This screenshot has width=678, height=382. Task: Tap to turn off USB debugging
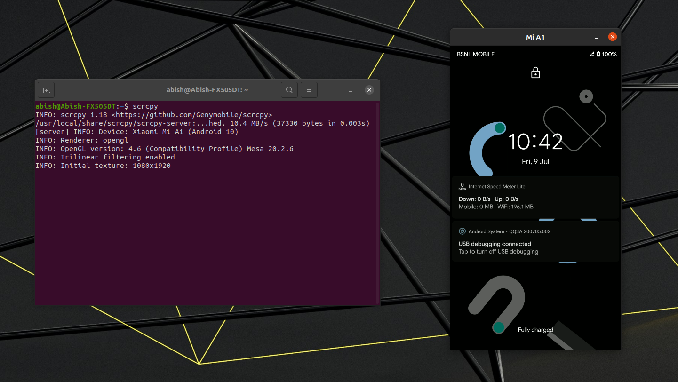[x=498, y=252]
